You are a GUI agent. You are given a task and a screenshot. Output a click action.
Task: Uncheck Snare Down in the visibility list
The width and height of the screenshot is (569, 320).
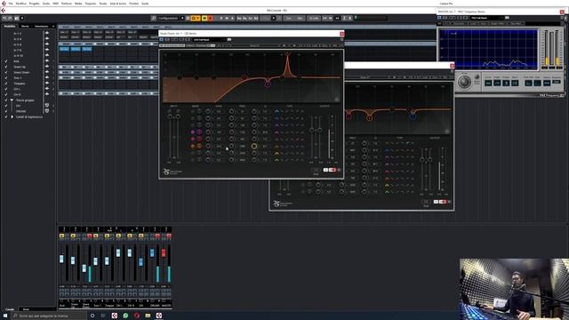click(x=6, y=72)
